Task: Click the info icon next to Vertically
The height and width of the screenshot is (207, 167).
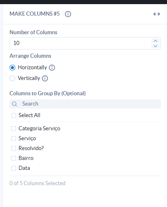Action: coord(45,78)
